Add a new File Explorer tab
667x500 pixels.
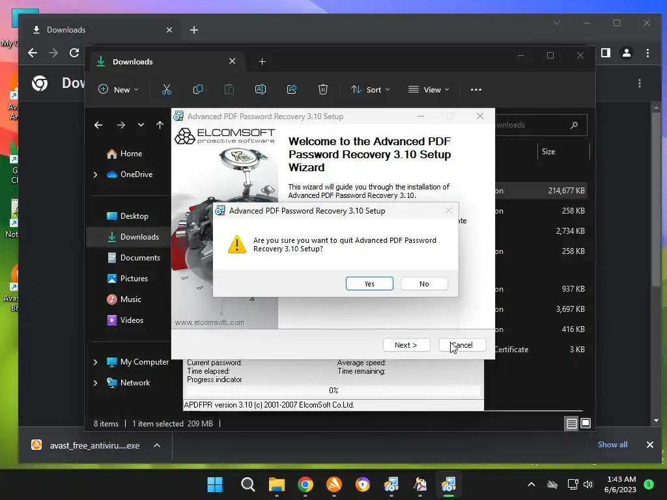[x=262, y=62]
